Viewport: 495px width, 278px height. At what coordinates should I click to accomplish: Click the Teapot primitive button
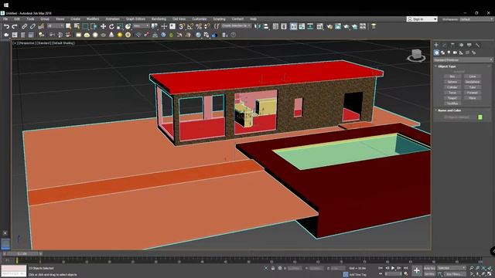[452, 98]
